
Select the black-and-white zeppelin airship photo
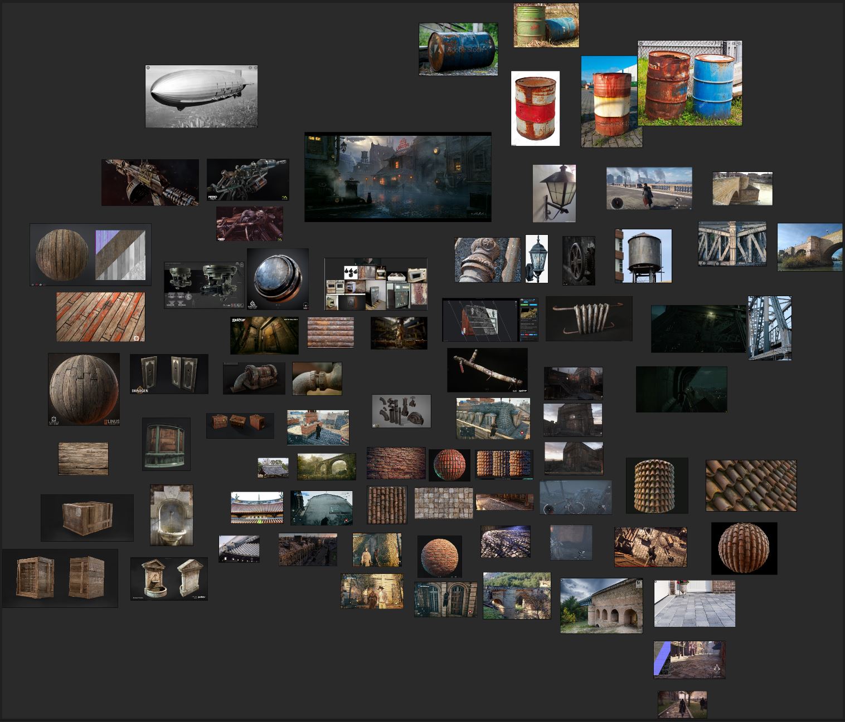(x=201, y=96)
